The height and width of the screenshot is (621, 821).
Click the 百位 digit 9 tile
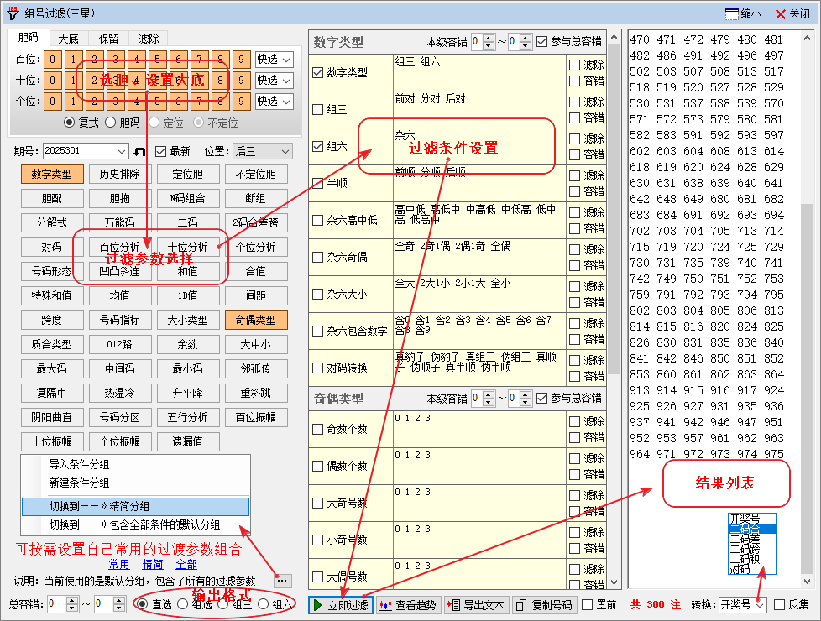coord(241,60)
